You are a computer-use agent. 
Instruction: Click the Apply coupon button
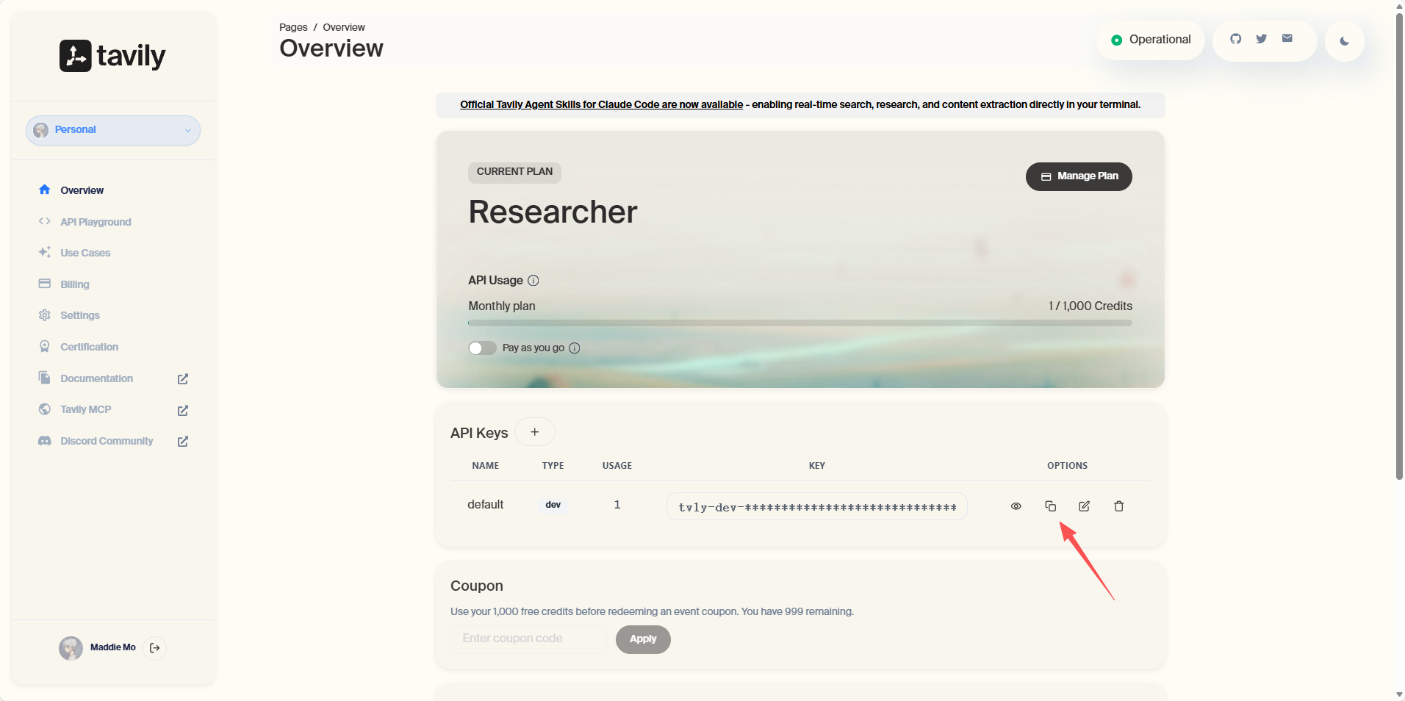pyautogui.click(x=643, y=639)
